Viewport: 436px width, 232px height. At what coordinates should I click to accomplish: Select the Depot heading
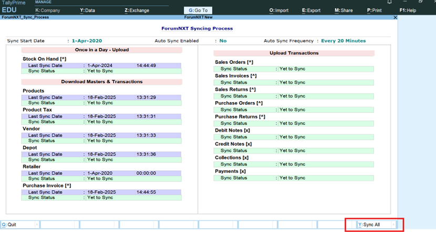pyautogui.click(x=30, y=148)
